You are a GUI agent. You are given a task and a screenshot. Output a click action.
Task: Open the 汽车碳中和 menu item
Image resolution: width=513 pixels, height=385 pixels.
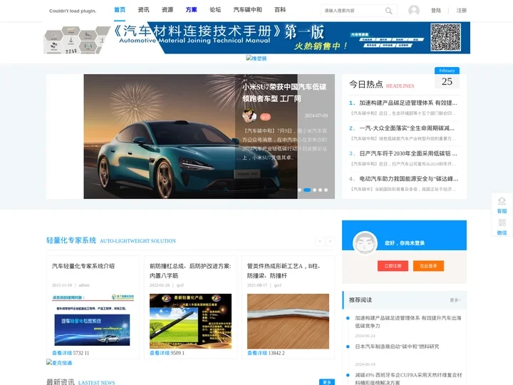(x=248, y=10)
